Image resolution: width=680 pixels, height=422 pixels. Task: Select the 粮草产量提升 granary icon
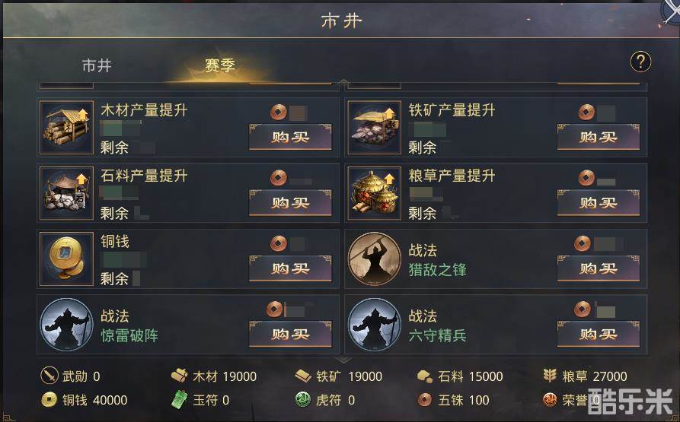374,193
